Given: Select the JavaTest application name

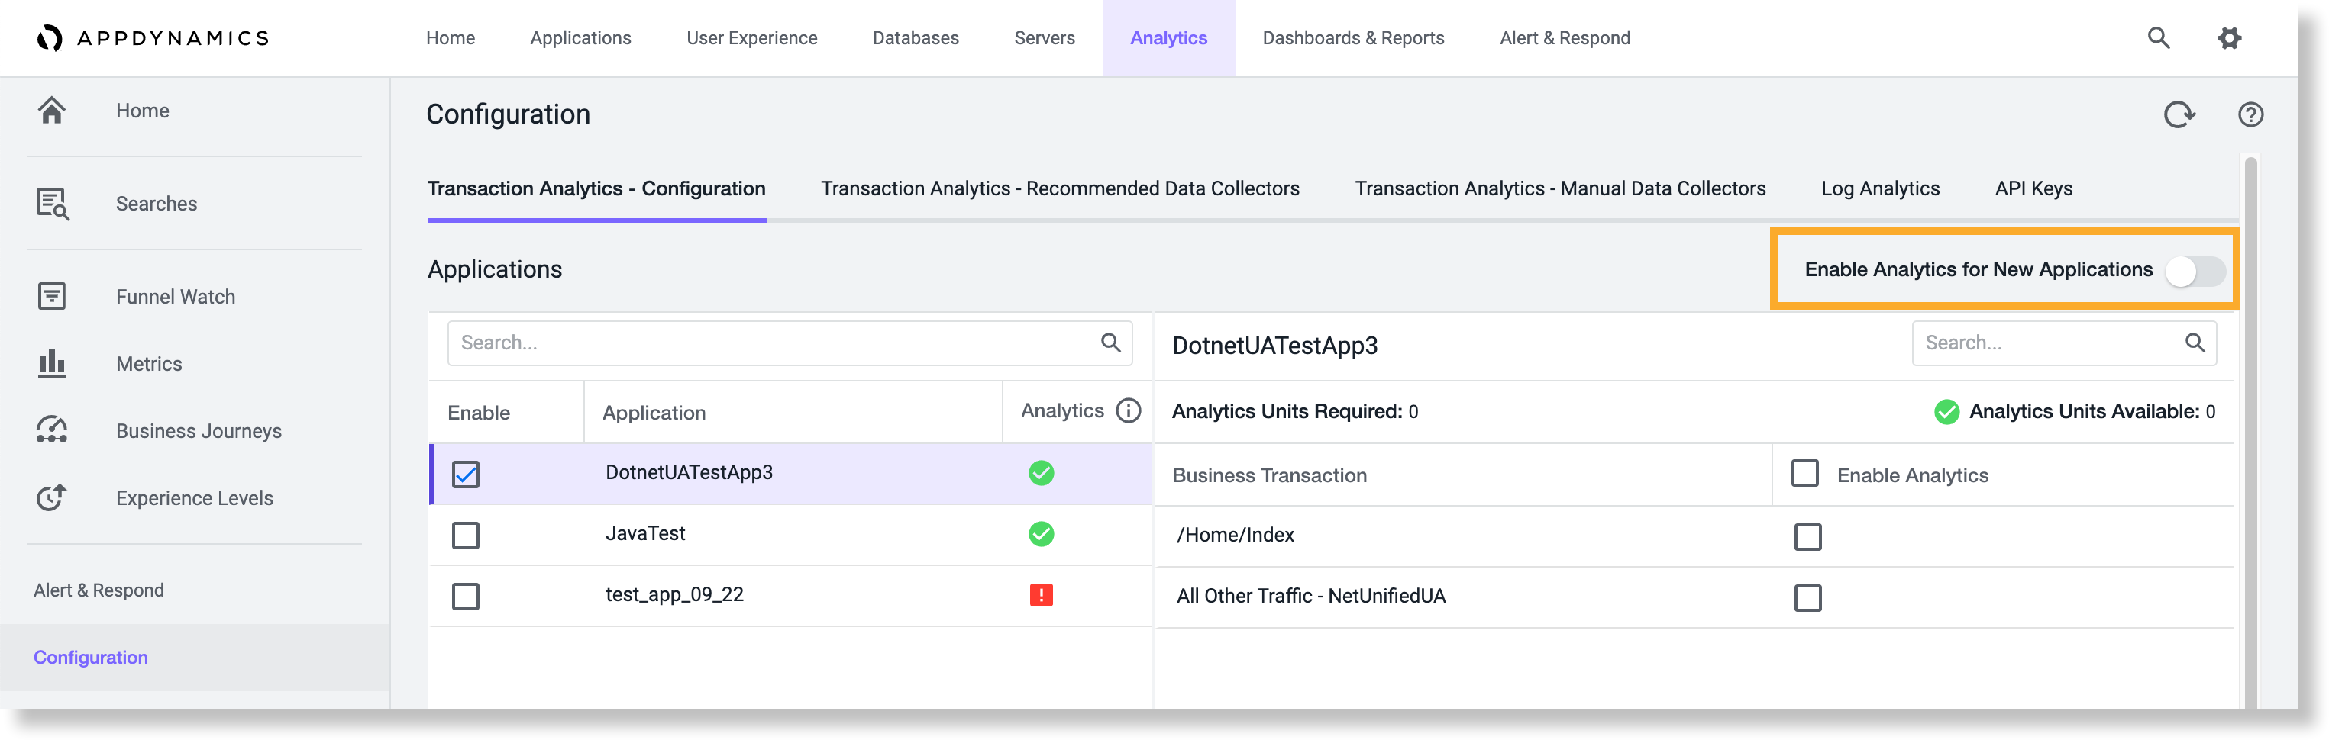Looking at the screenshot, I should 645,534.
